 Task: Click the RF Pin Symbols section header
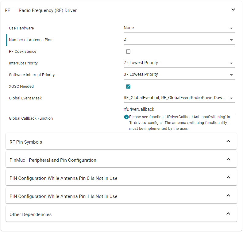point(26,142)
